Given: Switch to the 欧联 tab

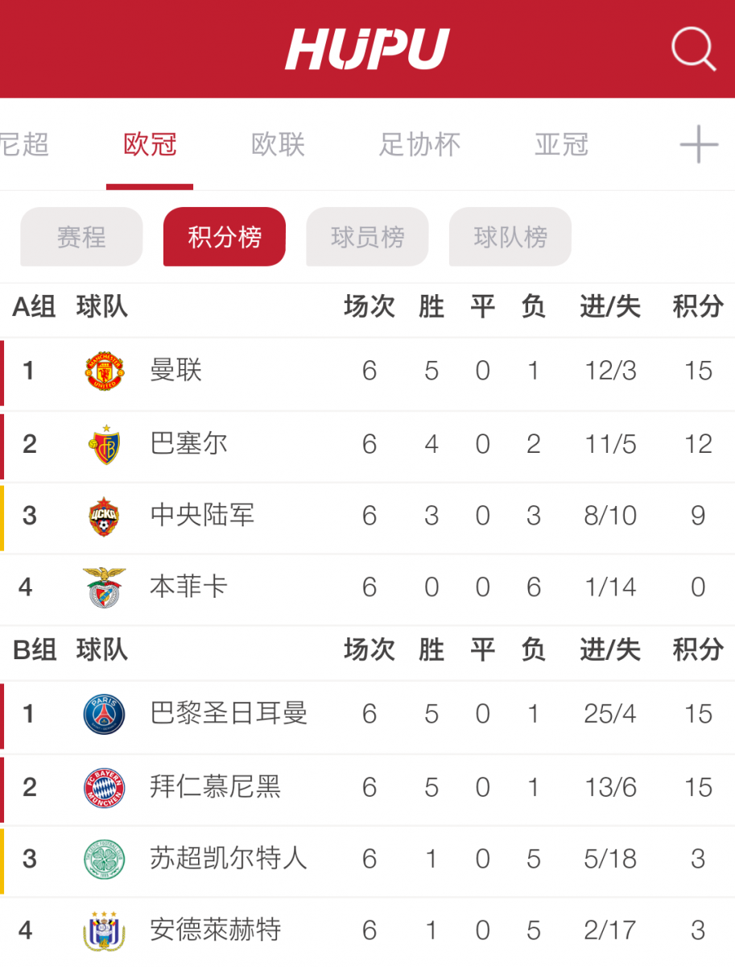Looking at the screenshot, I should [x=279, y=145].
